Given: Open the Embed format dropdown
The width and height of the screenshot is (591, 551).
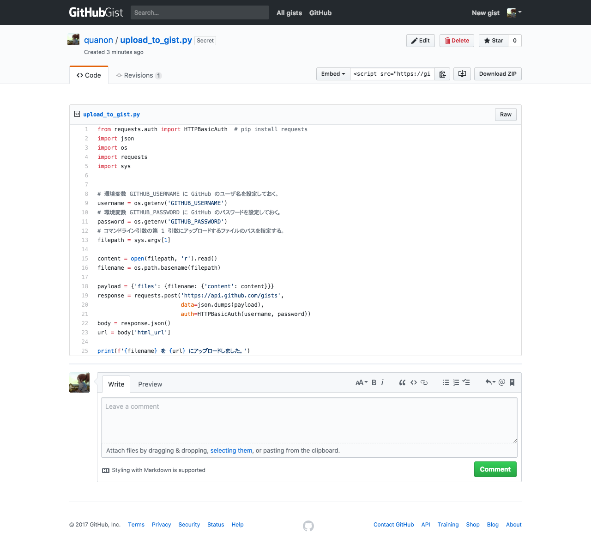Looking at the screenshot, I should click(x=333, y=74).
